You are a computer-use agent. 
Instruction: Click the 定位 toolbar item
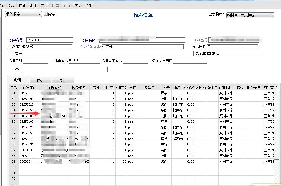tap(44, 5)
